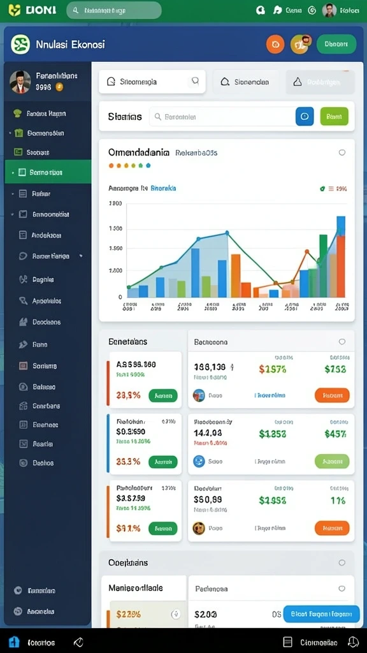
Task: Open the Sootbarii sidebar item
Action: (32, 152)
